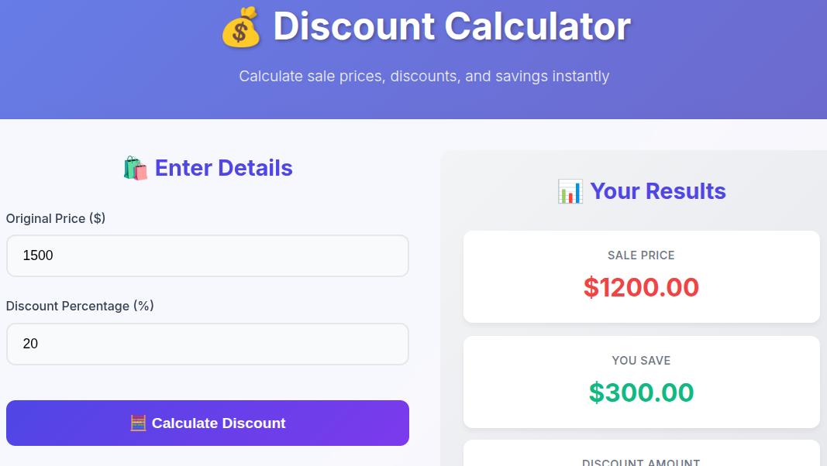
Task: Select the Sale Price result card
Action: click(641, 276)
